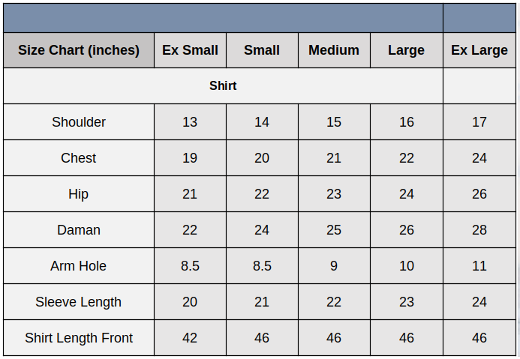The height and width of the screenshot is (359, 520).
Task: Select the Ex Small column header
Action: pyautogui.click(x=190, y=50)
